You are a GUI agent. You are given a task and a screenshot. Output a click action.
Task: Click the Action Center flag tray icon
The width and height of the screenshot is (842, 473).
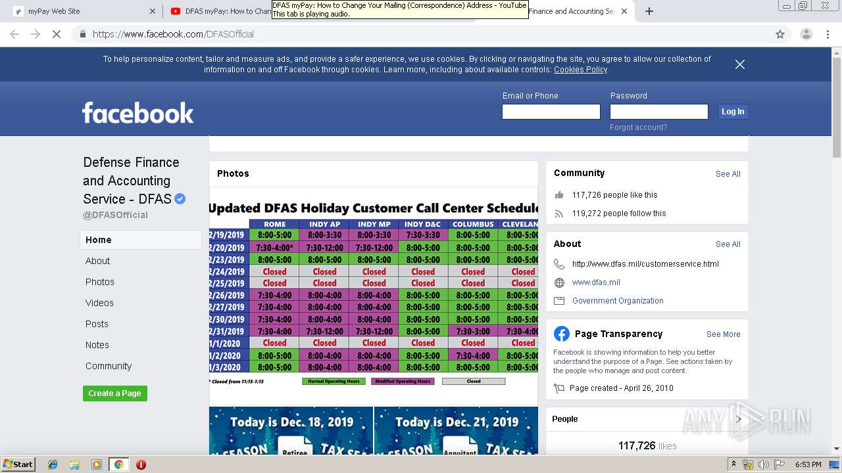click(x=780, y=464)
